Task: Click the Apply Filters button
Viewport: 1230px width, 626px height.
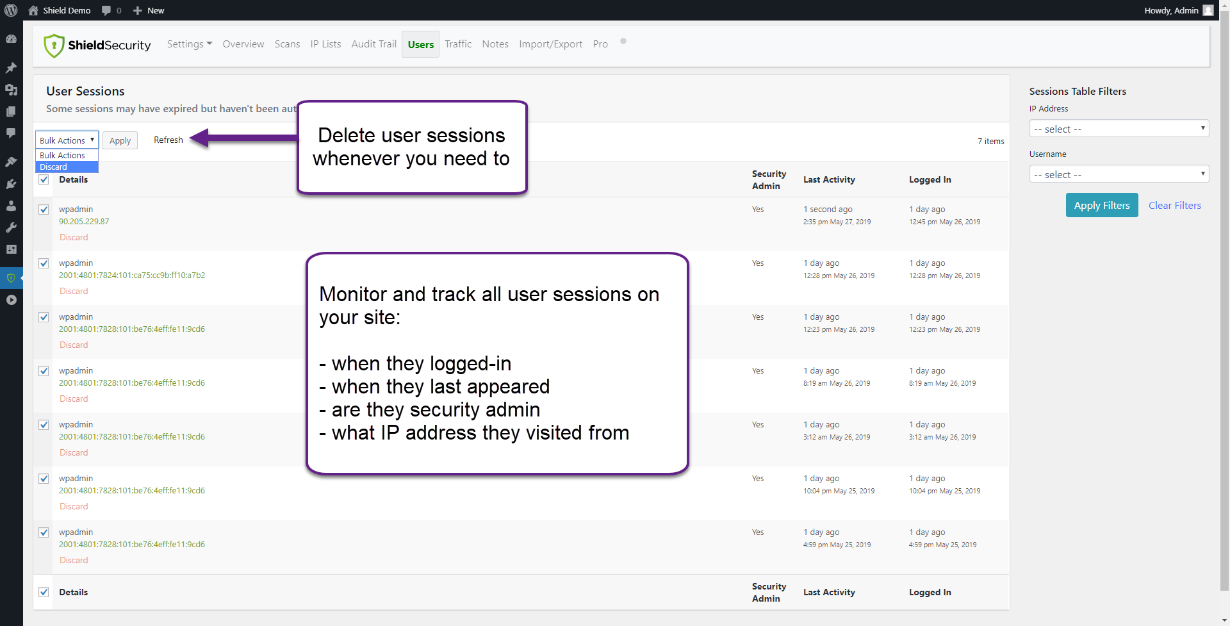Action: [x=1102, y=205]
